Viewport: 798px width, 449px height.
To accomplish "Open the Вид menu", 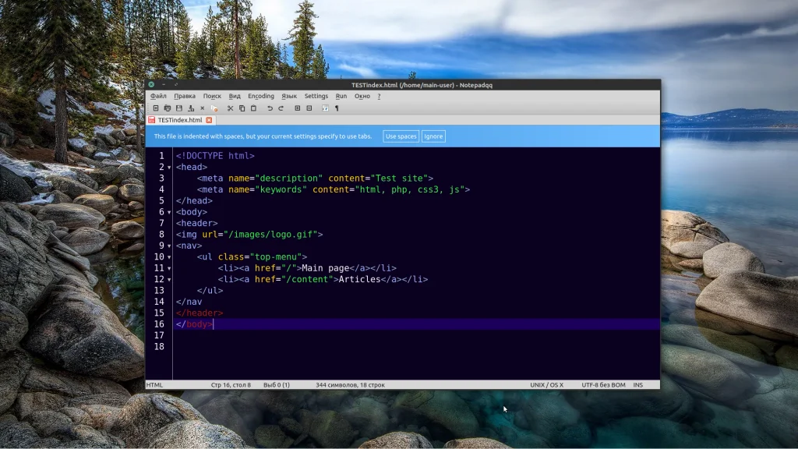I will coord(235,96).
